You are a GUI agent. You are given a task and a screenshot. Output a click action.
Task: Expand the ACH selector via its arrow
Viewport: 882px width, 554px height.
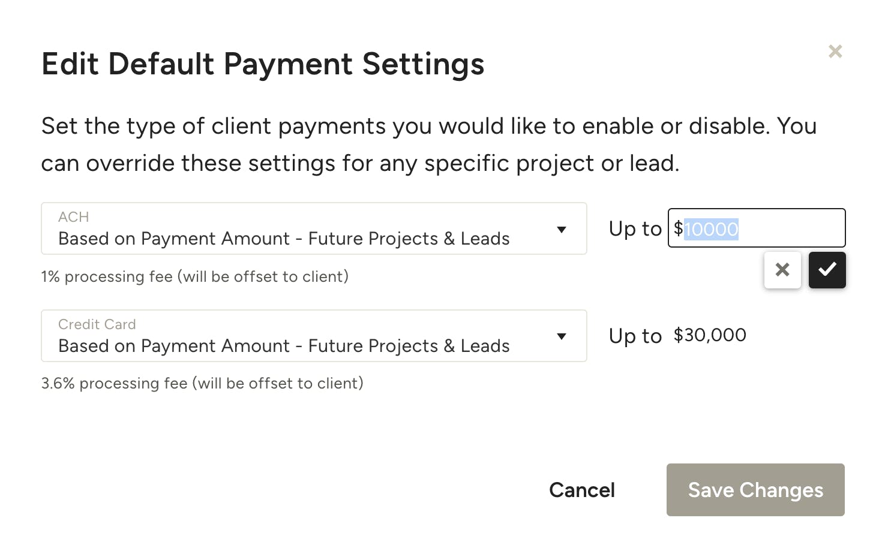[562, 229]
